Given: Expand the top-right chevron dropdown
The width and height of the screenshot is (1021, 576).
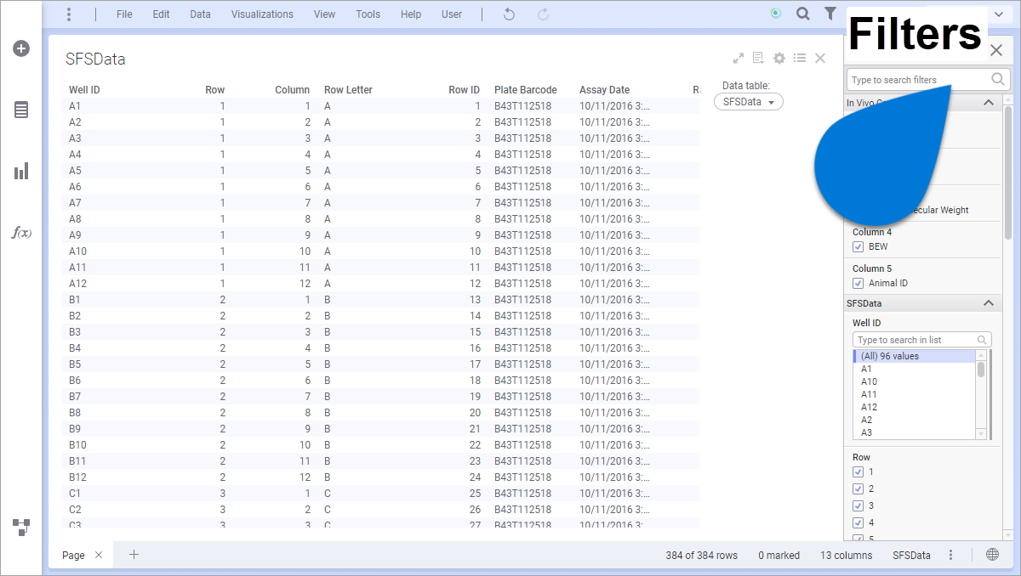Looking at the screenshot, I should click(x=999, y=14).
